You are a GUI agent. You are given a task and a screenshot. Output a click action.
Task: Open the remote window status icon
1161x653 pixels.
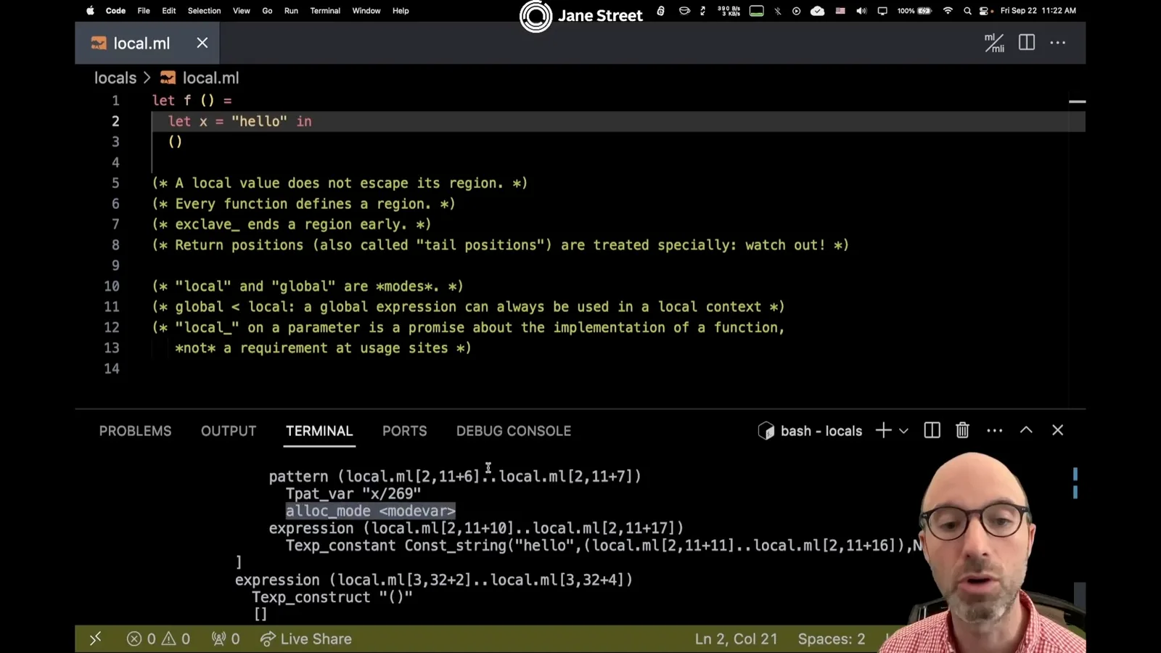(x=95, y=638)
